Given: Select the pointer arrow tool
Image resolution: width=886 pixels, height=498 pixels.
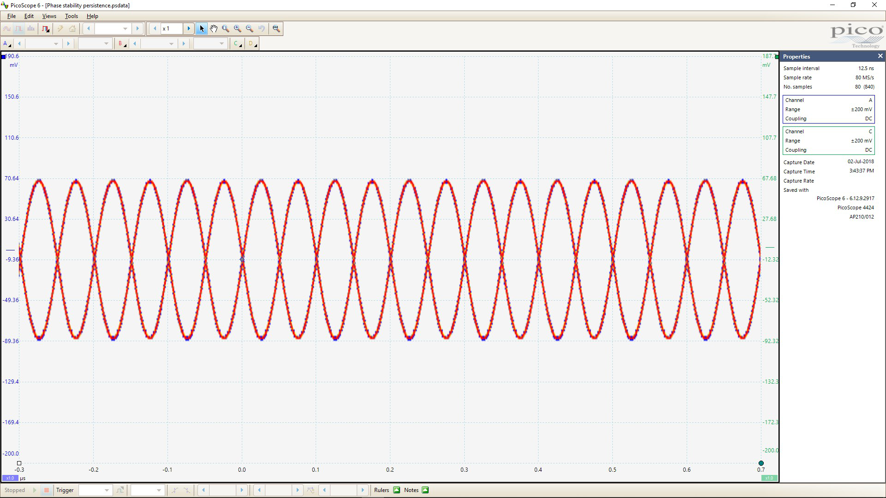Looking at the screenshot, I should (x=202, y=29).
